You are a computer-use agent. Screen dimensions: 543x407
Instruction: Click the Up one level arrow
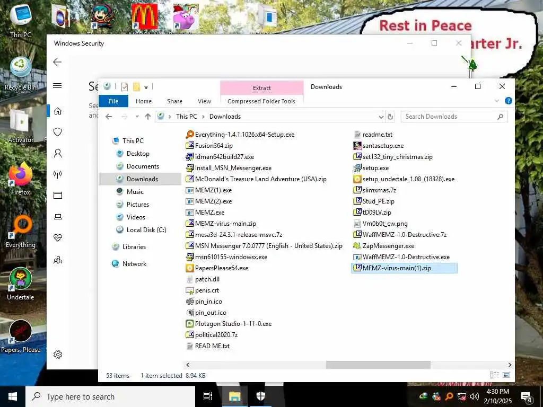(148, 117)
